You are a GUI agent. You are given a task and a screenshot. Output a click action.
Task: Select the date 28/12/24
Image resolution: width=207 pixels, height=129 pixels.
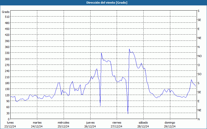[143, 126]
